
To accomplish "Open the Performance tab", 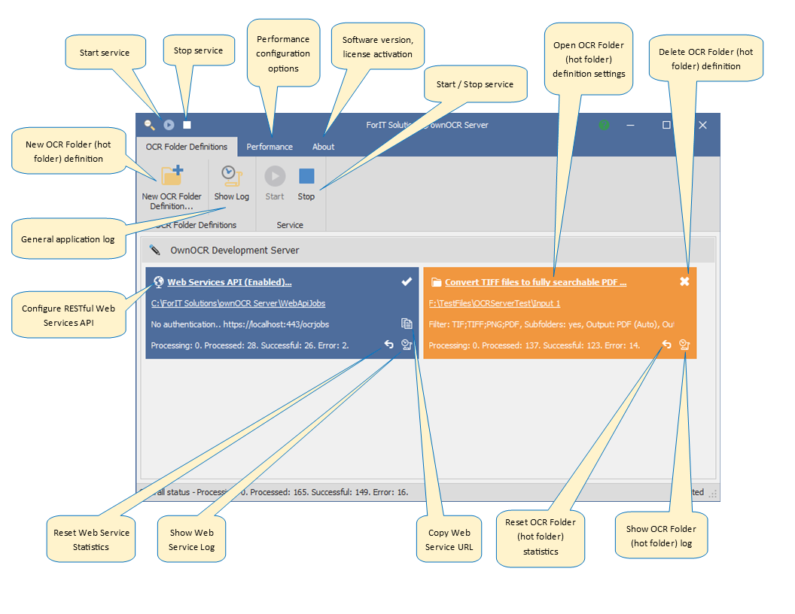I will tap(270, 147).
